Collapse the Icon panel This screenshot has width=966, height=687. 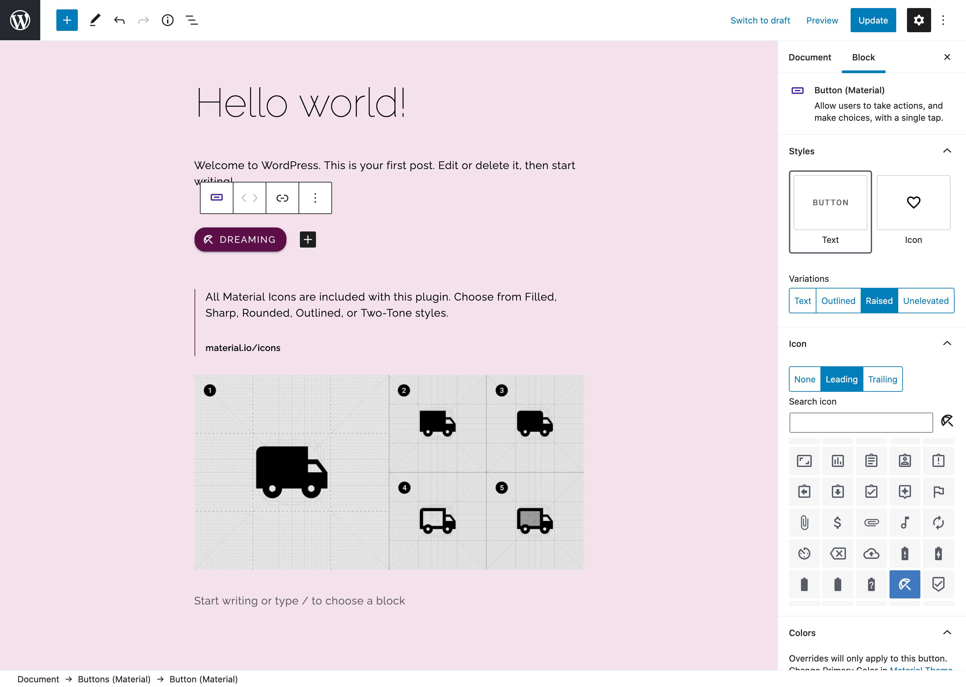click(x=947, y=343)
